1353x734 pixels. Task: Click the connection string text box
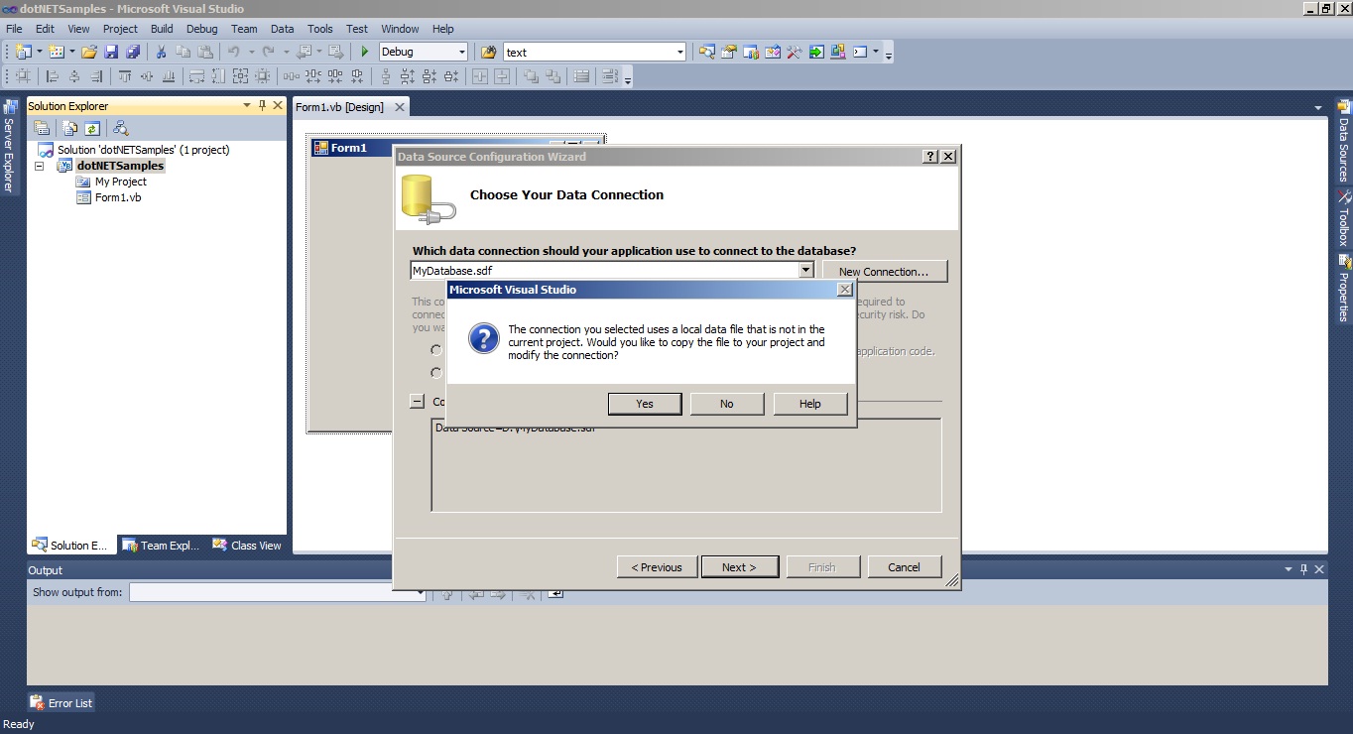tap(686, 465)
